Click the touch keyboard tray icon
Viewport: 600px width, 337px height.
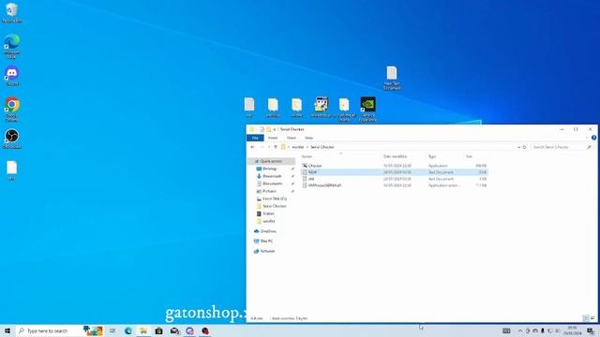pyautogui.click(x=506, y=330)
